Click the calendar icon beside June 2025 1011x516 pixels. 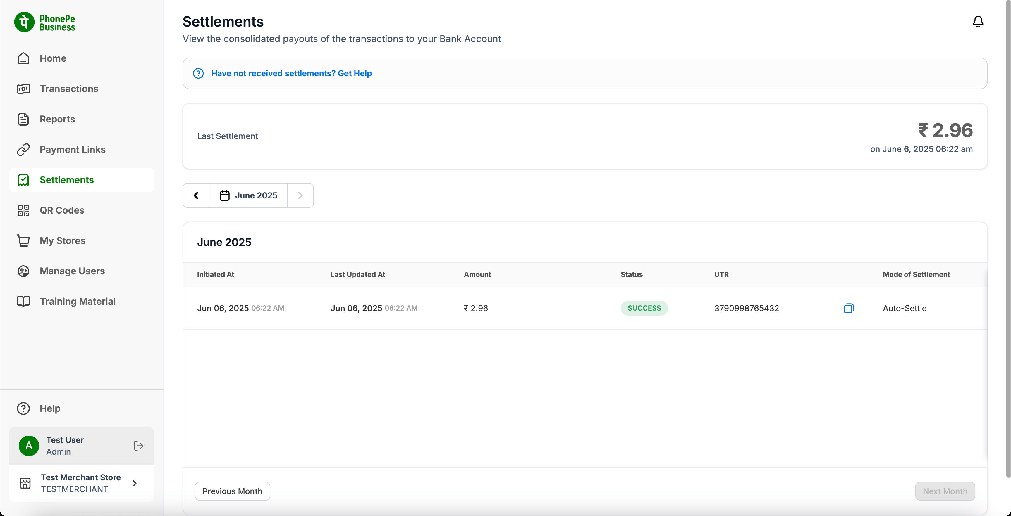click(x=224, y=195)
